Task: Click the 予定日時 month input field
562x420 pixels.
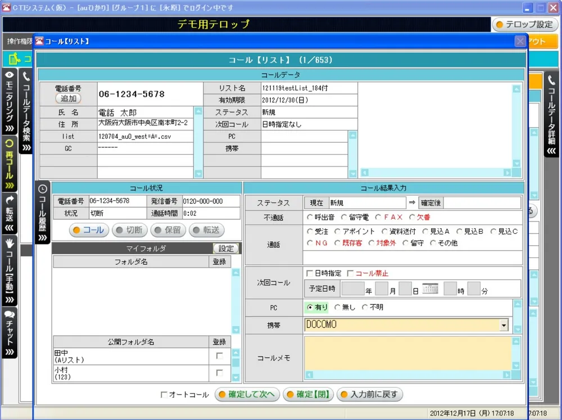Action: pos(382,288)
